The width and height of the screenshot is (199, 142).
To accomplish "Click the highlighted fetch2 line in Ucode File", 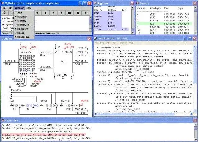I will tap(44, 135).
